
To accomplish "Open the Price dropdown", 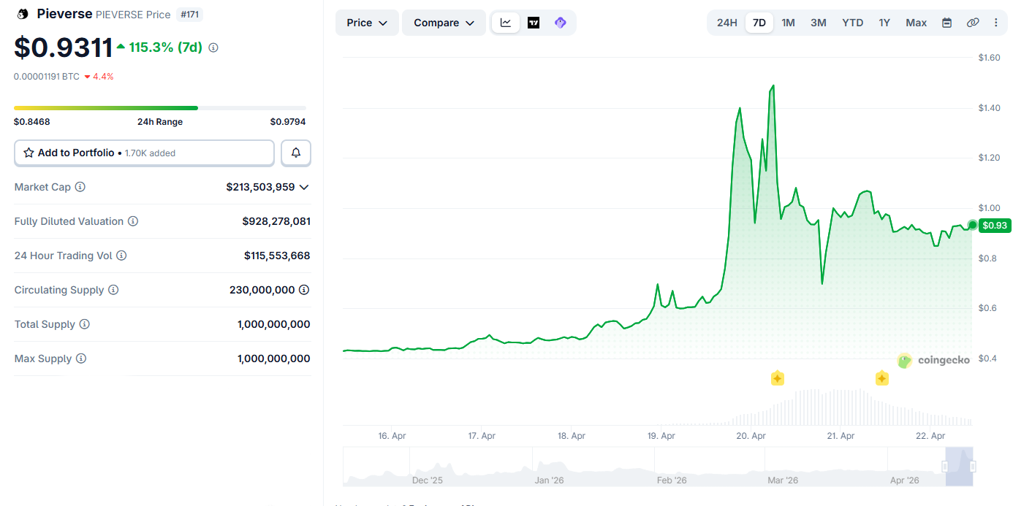I will click(x=367, y=23).
